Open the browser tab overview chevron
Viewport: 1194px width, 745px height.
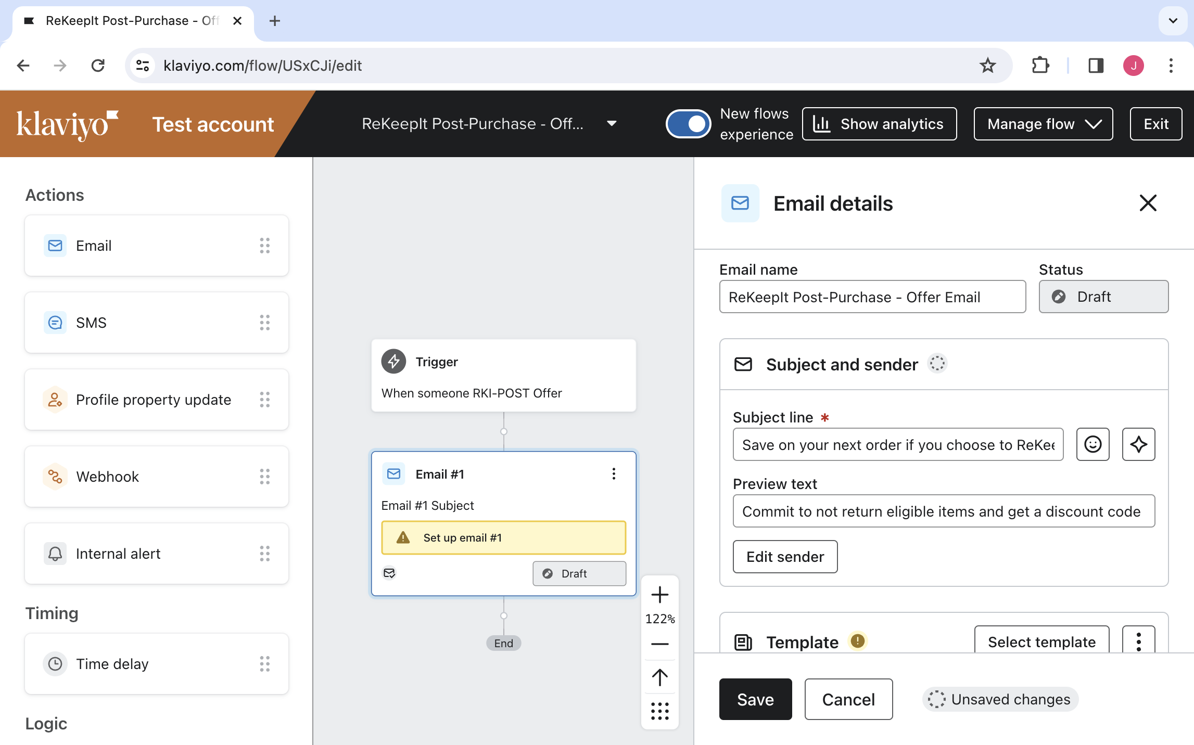(1172, 21)
